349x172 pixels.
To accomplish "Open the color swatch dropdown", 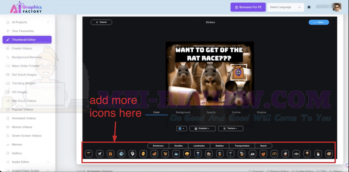I will click(x=181, y=128).
